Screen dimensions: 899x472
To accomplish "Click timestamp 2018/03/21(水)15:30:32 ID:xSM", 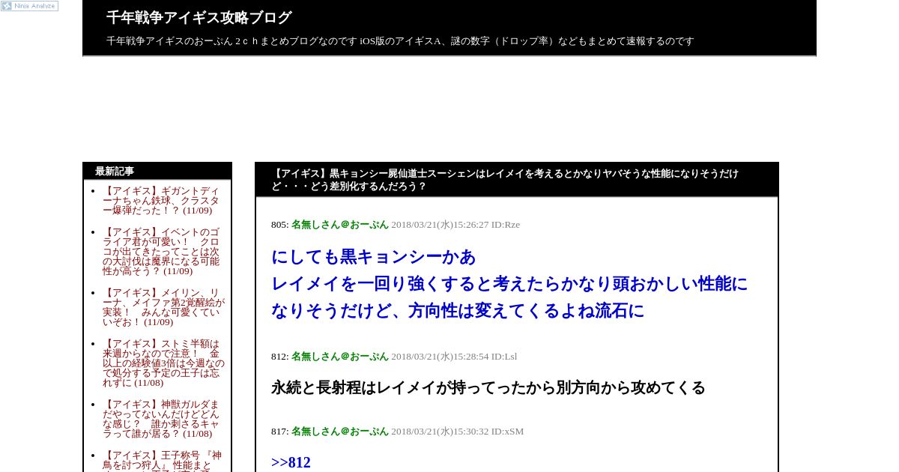I will pyautogui.click(x=457, y=432).
